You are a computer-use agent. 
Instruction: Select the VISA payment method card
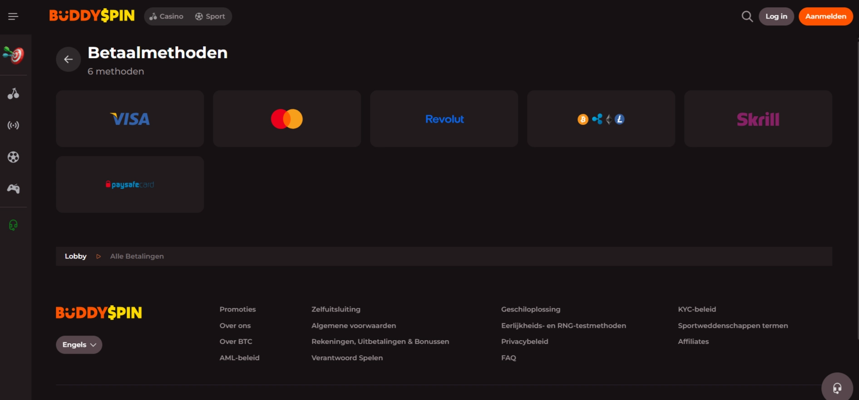pos(130,118)
